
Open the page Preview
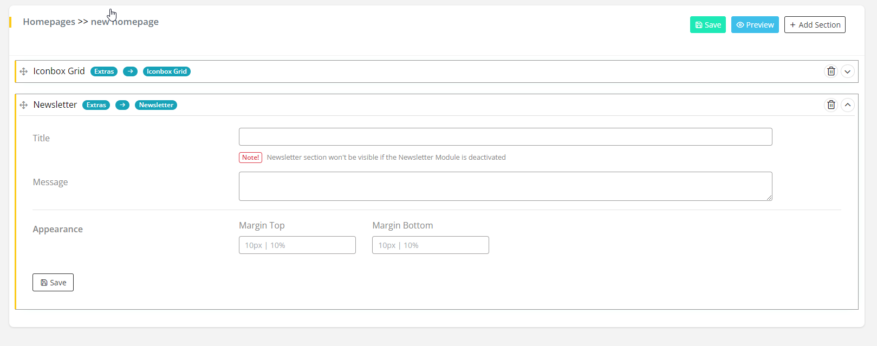pos(755,25)
